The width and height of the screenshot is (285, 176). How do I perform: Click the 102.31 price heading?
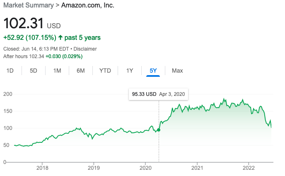(24, 23)
